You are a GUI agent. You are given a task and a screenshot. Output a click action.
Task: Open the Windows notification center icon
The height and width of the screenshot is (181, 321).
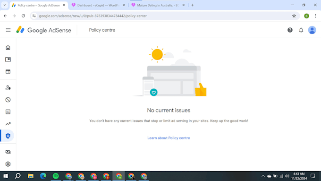tap(313, 176)
